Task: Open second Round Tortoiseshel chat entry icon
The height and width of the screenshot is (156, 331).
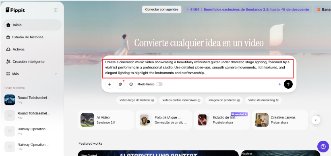Action: (x=10, y=115)
